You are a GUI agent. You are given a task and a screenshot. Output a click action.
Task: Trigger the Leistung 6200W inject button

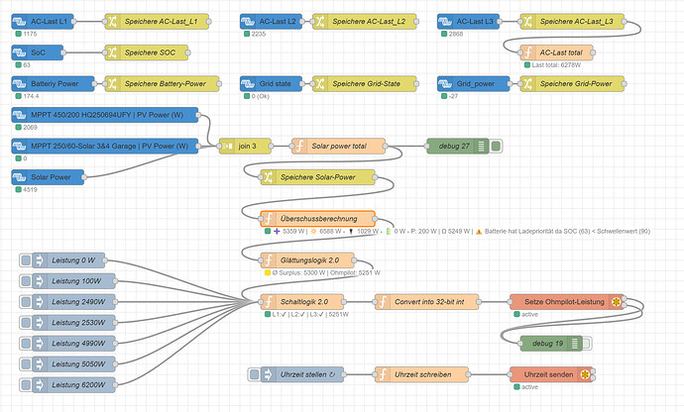26,385
